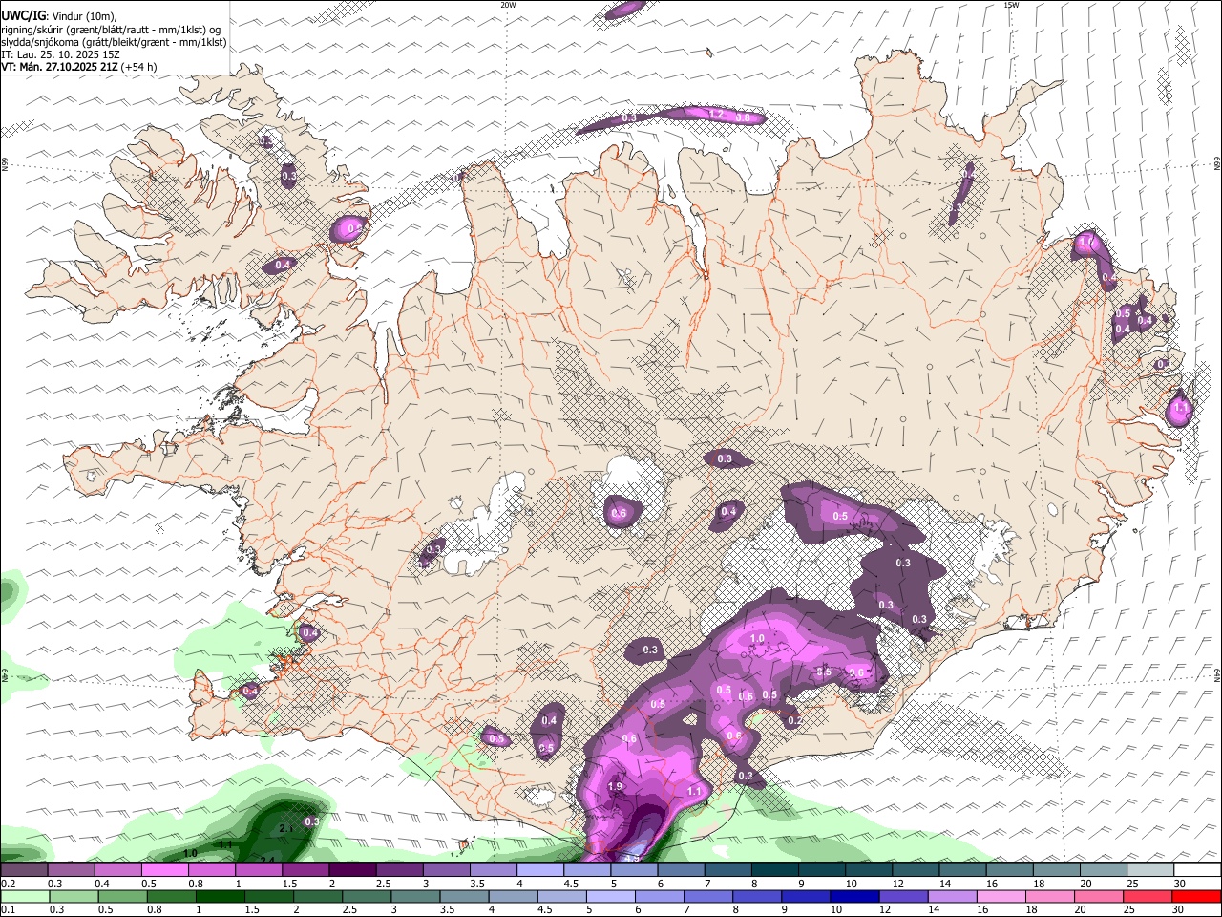The image size is (1222, 917).
Task: Click the '20W' longitude label
Action: point(508,5)
